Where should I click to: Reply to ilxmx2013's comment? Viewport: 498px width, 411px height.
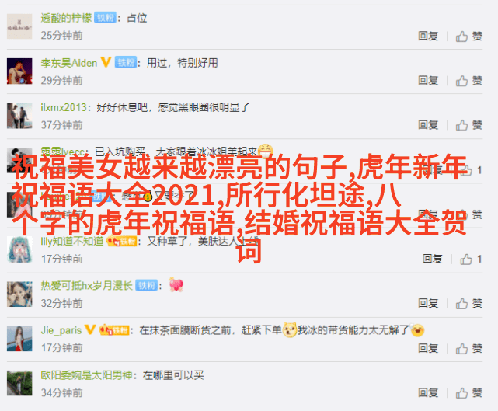click(428, 125)
